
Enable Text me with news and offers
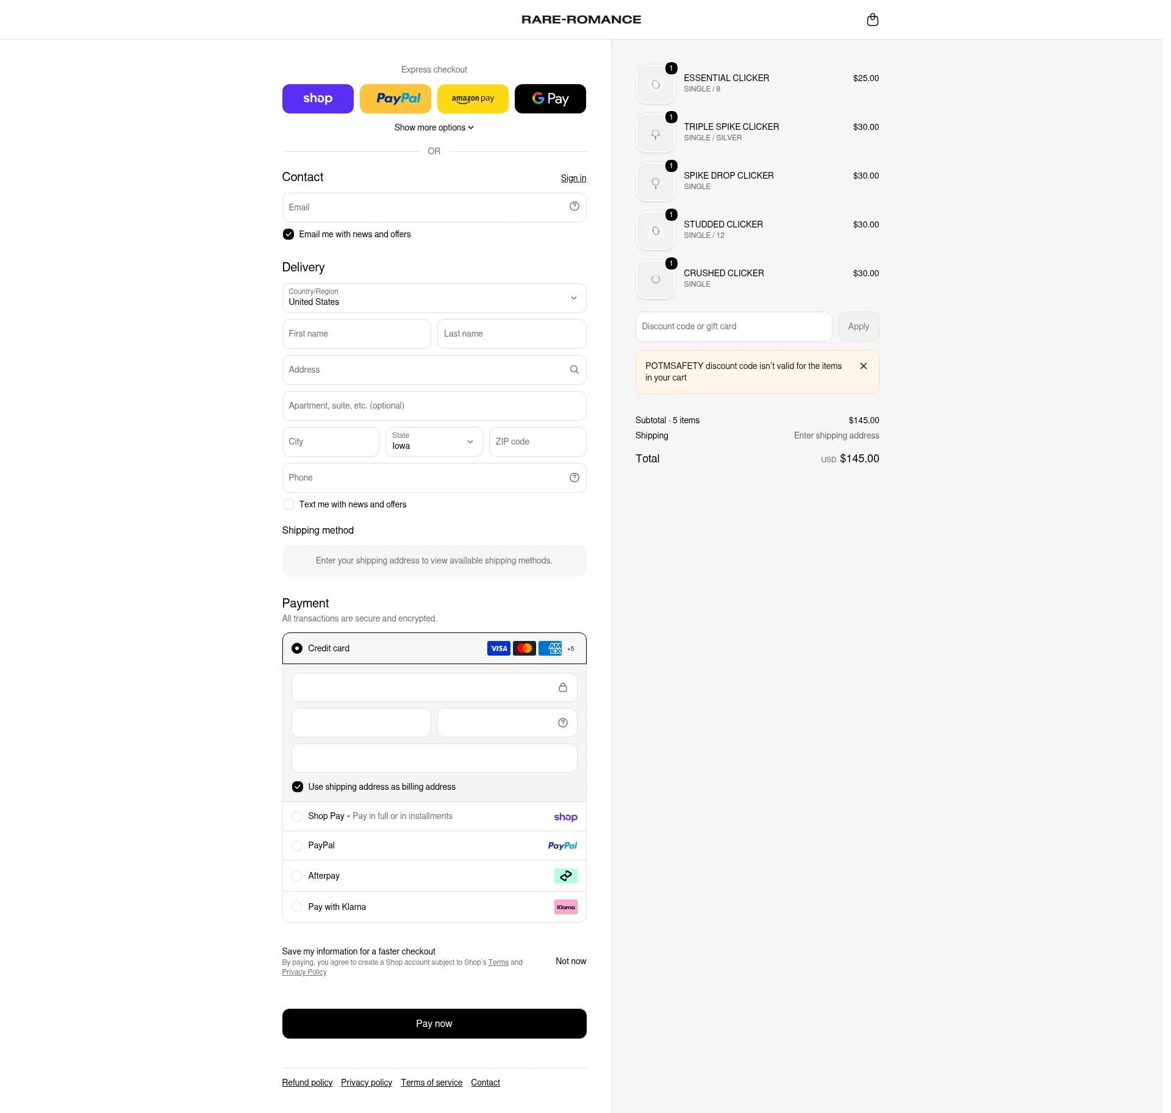point(288,504)
